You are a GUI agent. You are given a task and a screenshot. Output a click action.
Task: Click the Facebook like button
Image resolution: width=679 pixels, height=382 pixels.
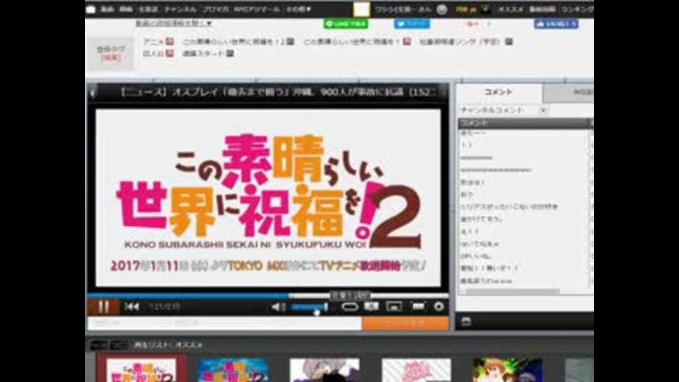point(556,24)
